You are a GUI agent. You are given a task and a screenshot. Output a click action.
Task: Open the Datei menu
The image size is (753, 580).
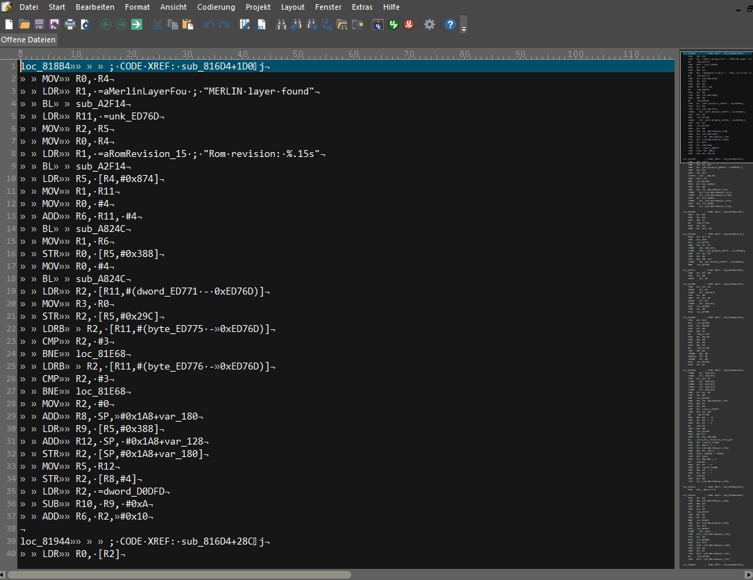(x=28, y=7)
